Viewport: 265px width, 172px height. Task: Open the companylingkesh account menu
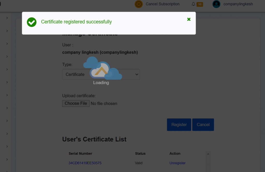click(x=239, y=4)
